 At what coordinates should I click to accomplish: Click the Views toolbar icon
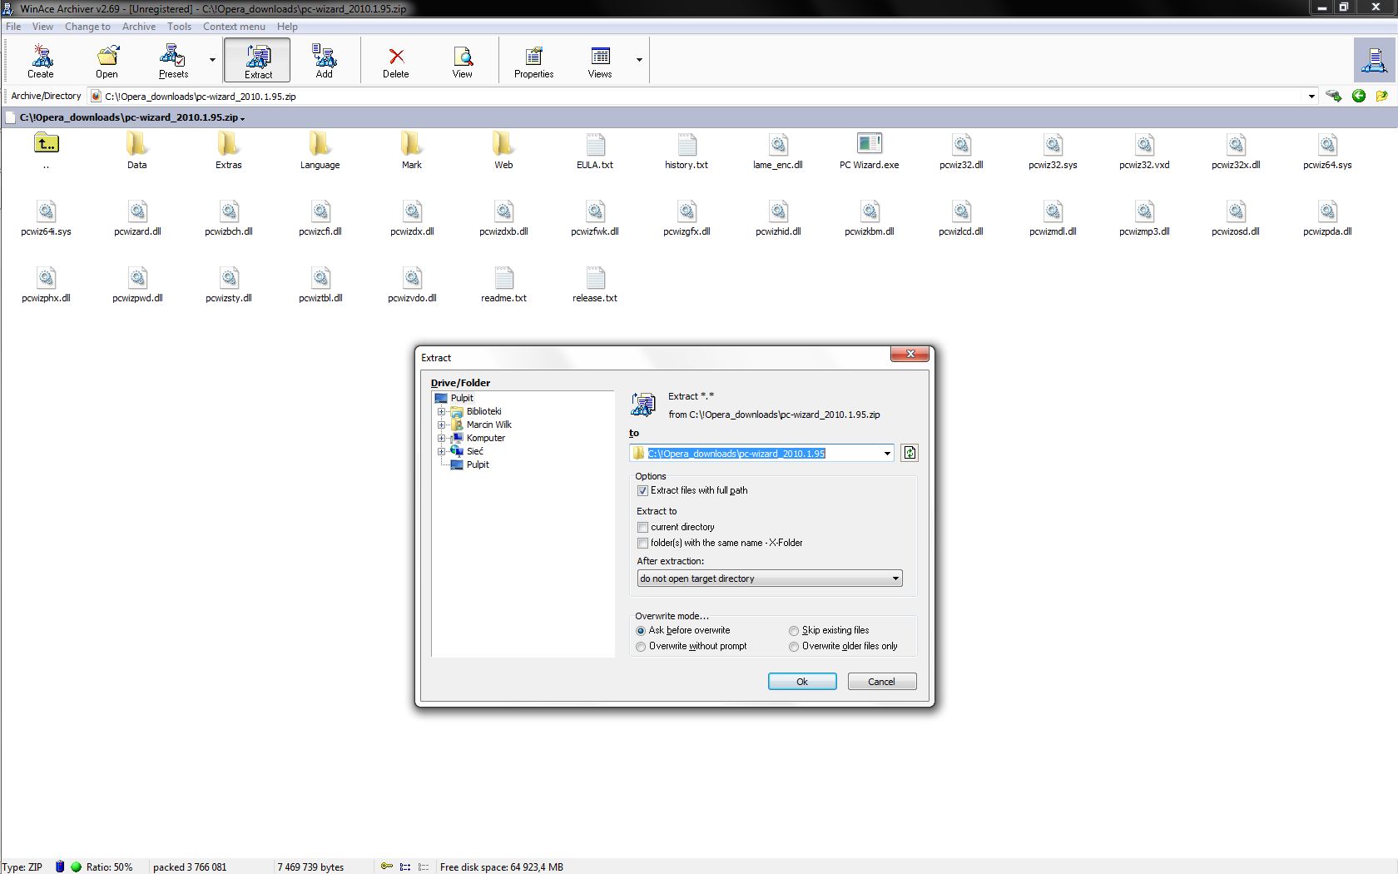tap(600, 61)
